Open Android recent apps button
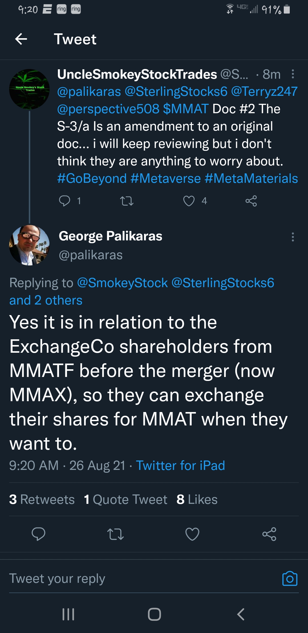The height and width of the screenshot is (633, 308). [x=68, y=614]
